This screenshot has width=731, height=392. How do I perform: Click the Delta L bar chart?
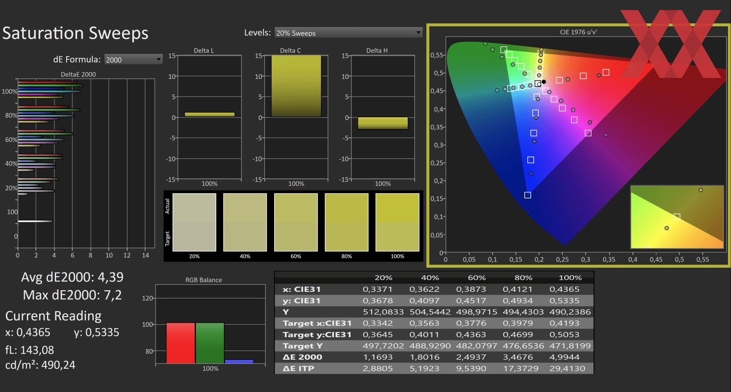[x=209, y=114]
